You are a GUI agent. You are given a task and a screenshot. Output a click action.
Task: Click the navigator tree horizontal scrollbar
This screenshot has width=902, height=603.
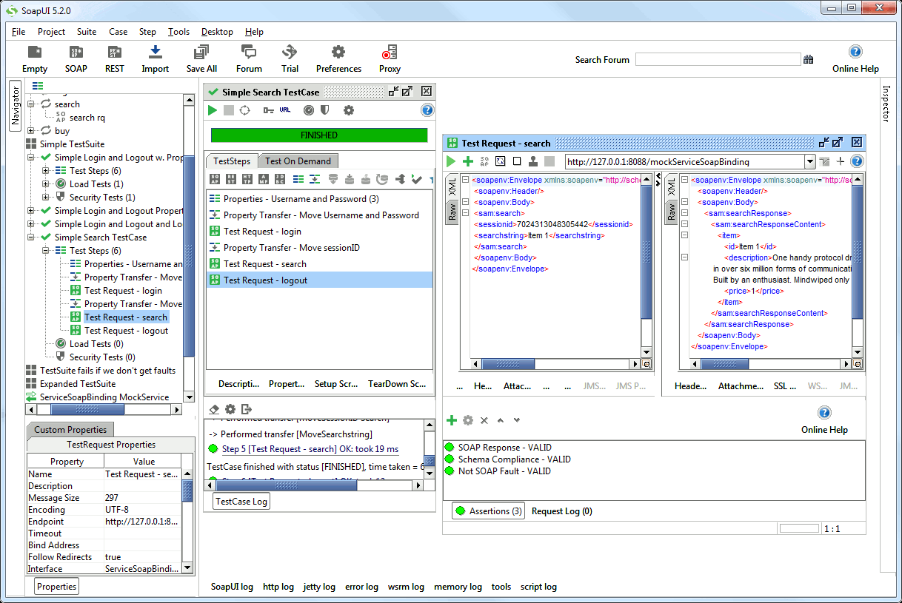[104, 409]
